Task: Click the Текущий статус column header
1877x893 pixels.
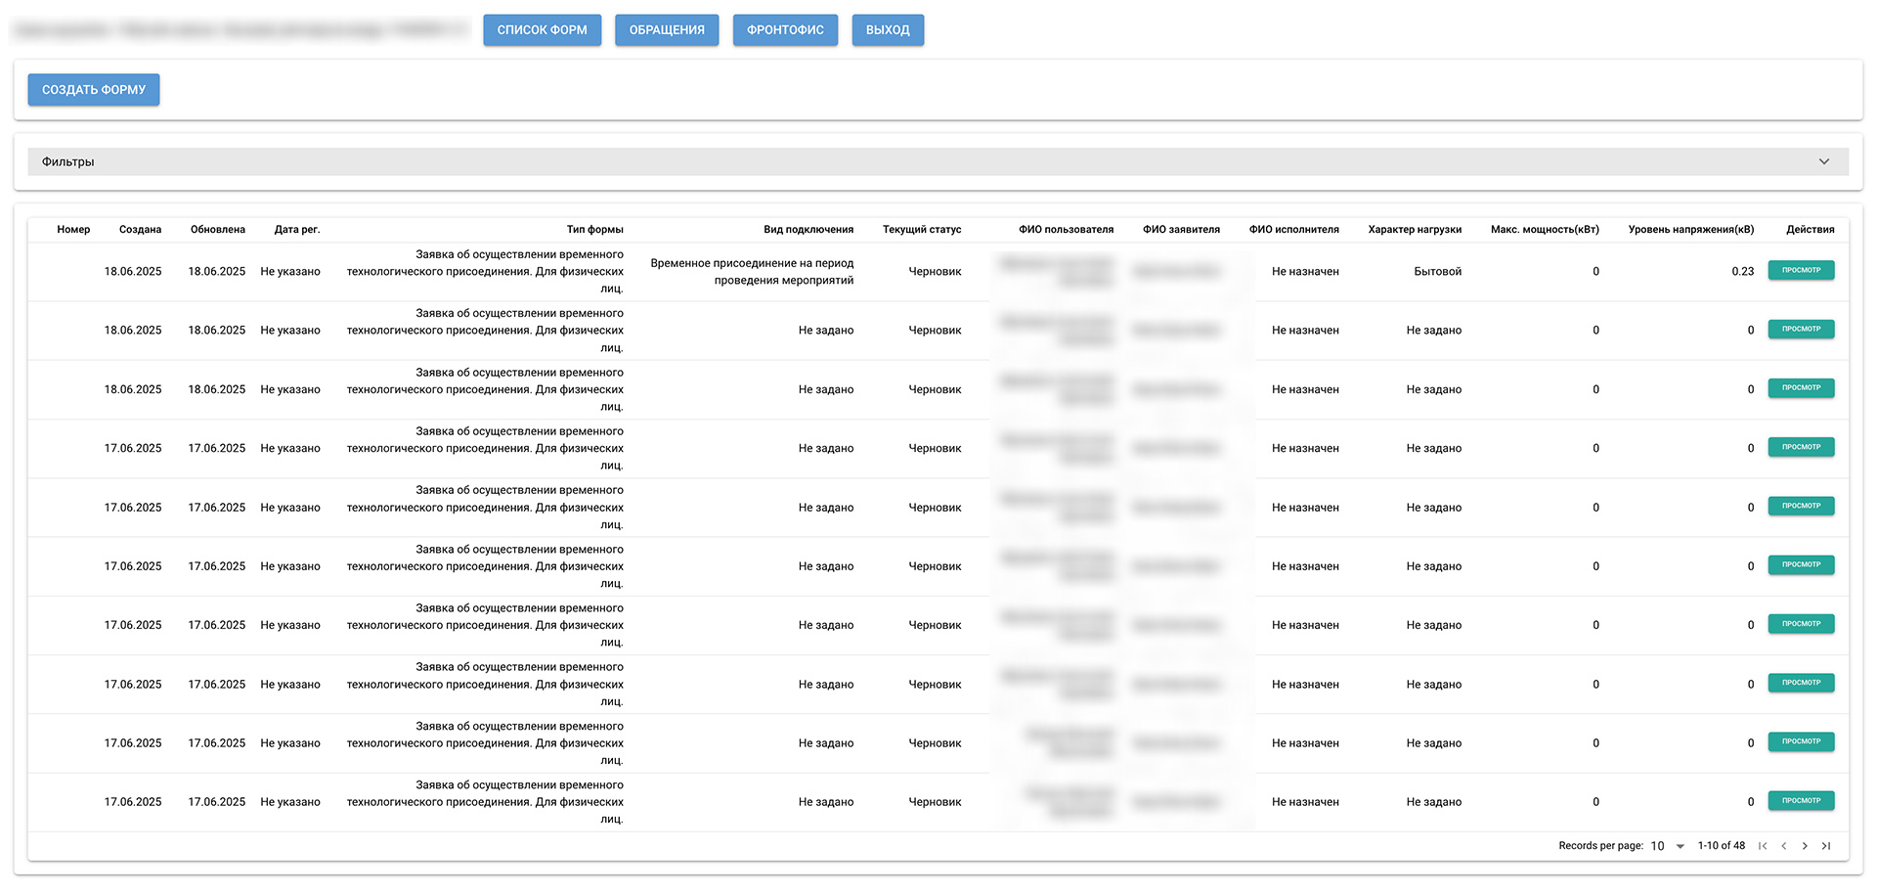Action: [x=922, y=230]
